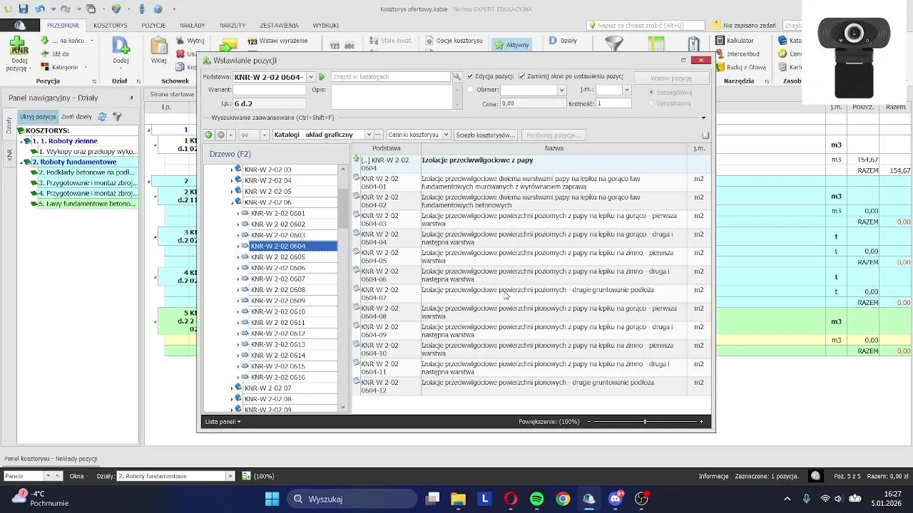Switch to the NAKŁADY ribbon tab

coord(193,26)
